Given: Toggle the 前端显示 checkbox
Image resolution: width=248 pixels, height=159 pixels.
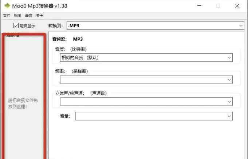Looking at the screenshot, I should (x=16, y=26).
